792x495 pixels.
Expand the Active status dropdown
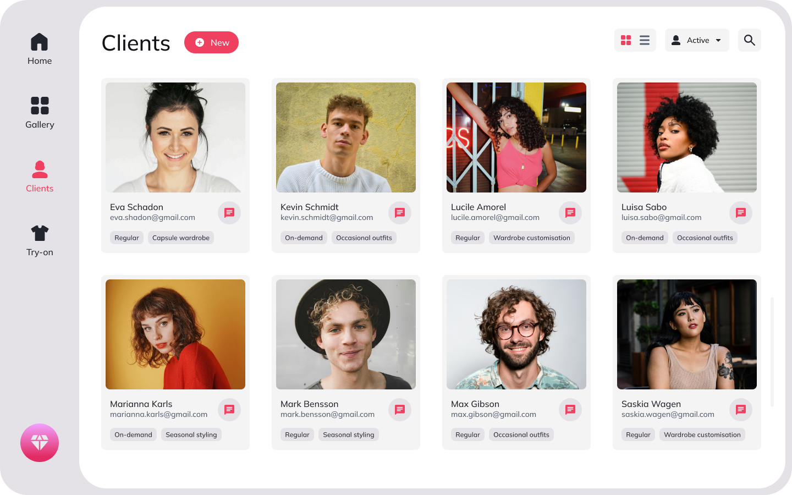click(697, 40)
